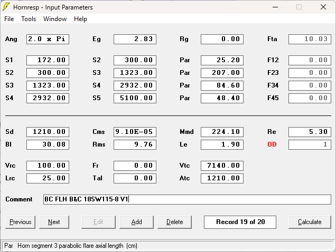Click the Cms label

pyautogui.click(x=99, y=132)
